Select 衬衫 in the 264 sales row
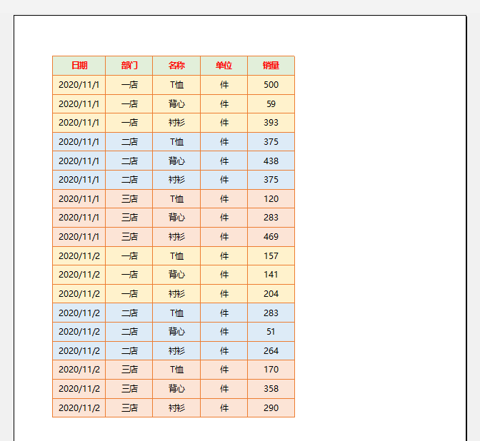Image resolution: width=480 pixels, height=441 pixels. click(176, 351)
